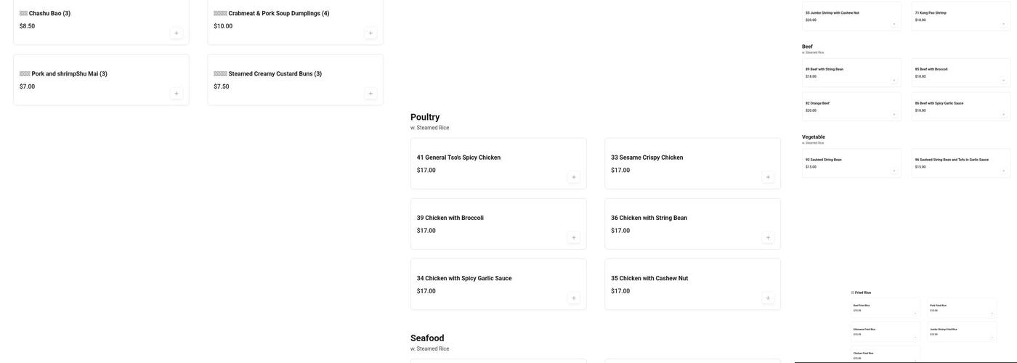Select the Seafood section heading
Image resolution: width=1017 pixels, height=363 pixels.
(x=427, y=338)
